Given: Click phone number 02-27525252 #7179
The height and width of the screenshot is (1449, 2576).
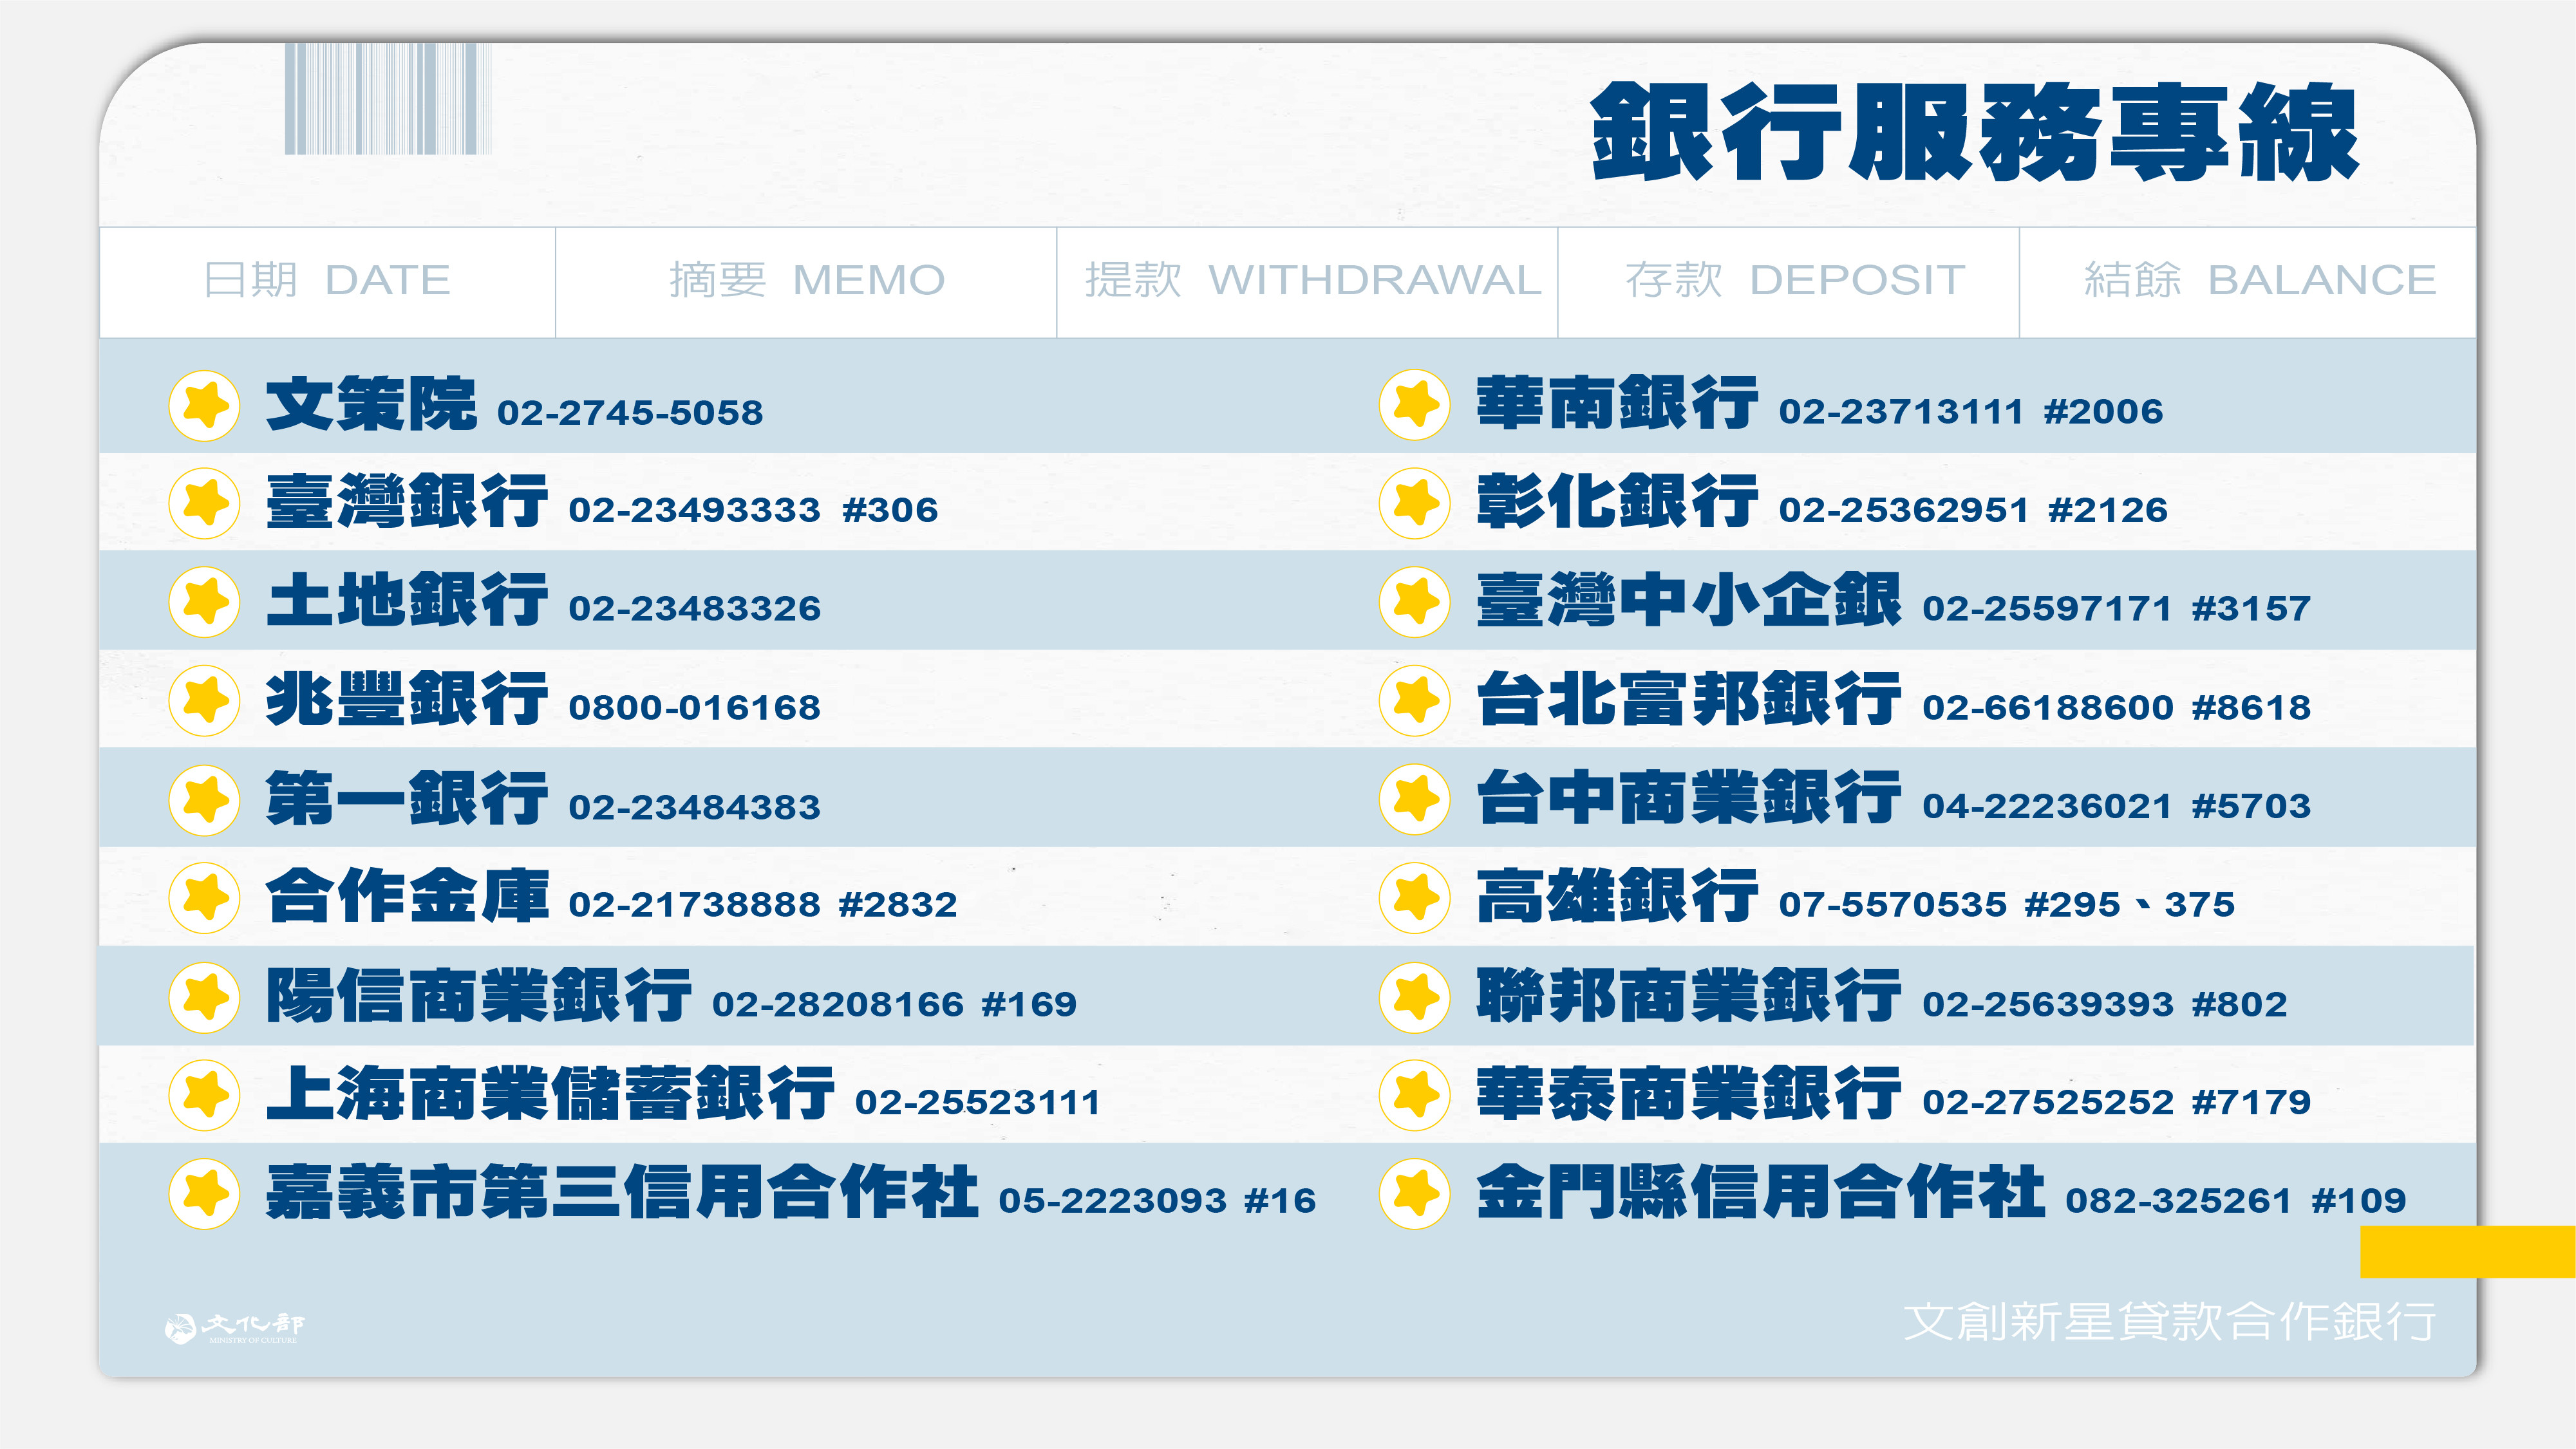Looking at the screenshot, I should (x=2117, y=1102).
